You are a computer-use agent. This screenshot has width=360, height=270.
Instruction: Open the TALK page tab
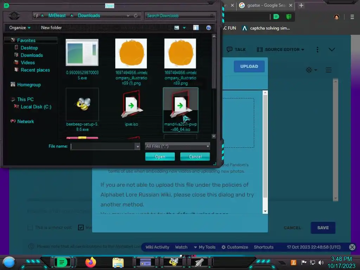point(236,49)
